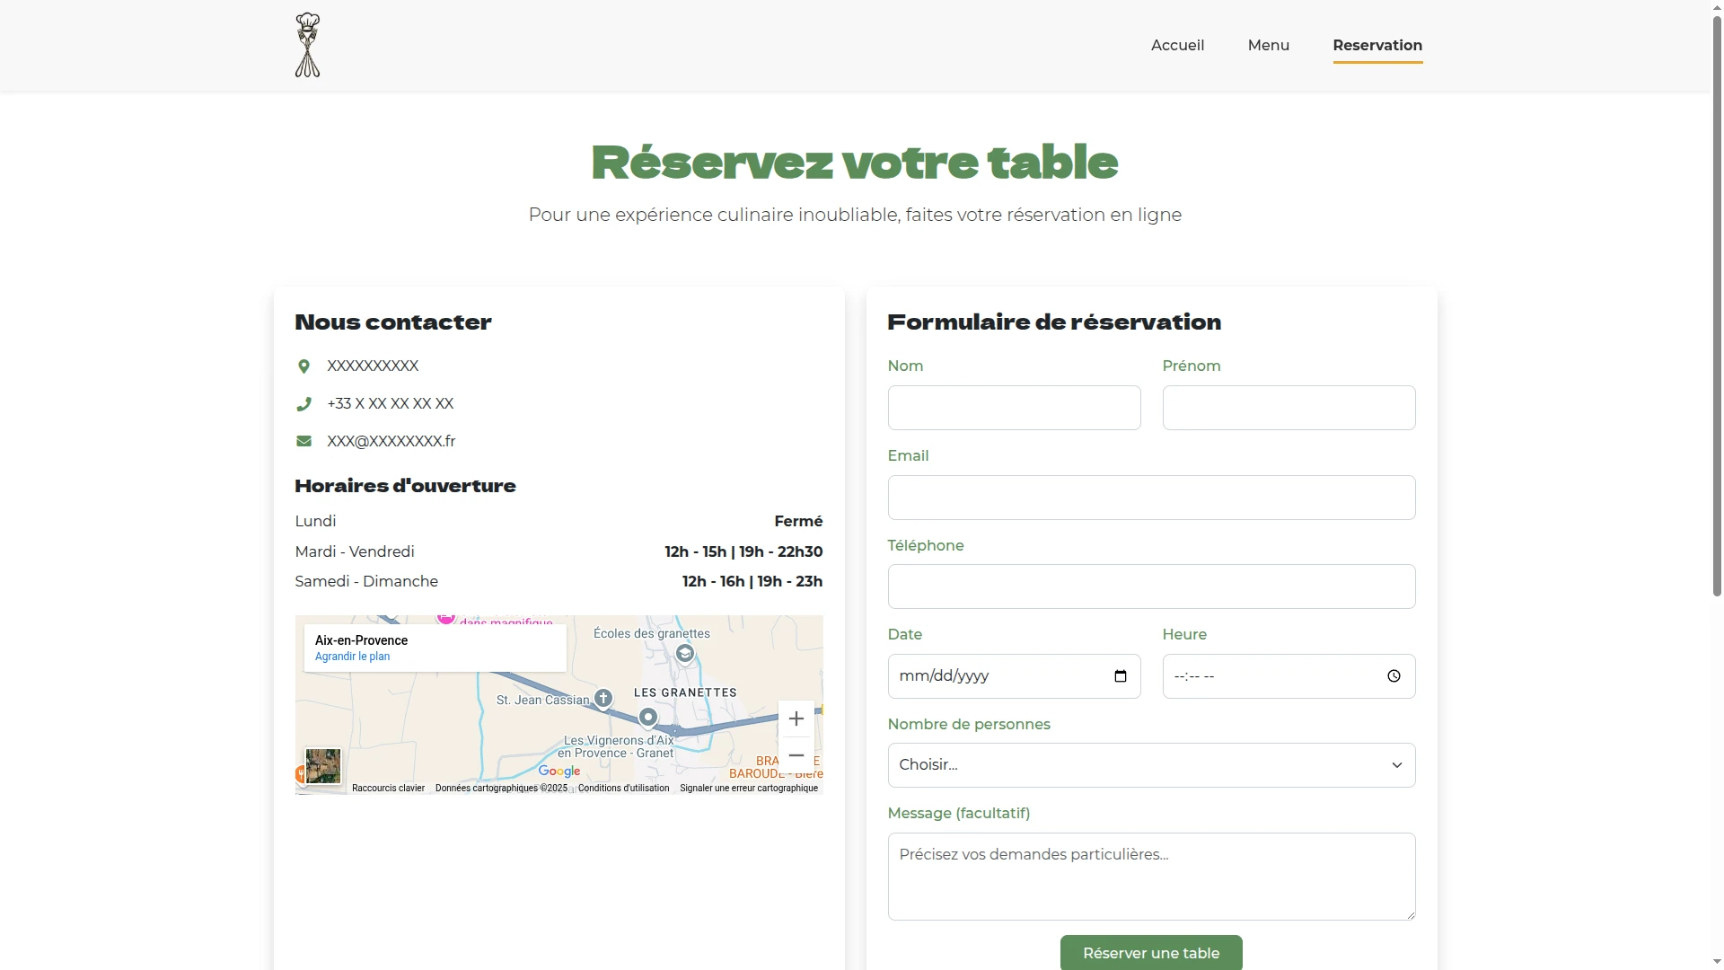Click the Signaler une erreur cartographique link

[x=751, y=788]
